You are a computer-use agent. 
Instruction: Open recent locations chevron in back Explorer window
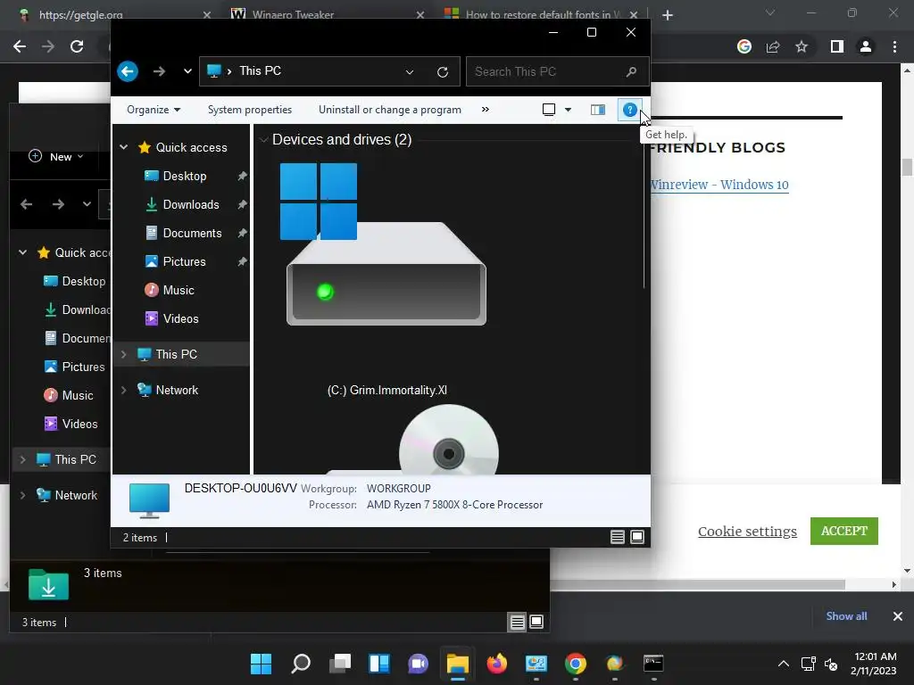point(87,204)
